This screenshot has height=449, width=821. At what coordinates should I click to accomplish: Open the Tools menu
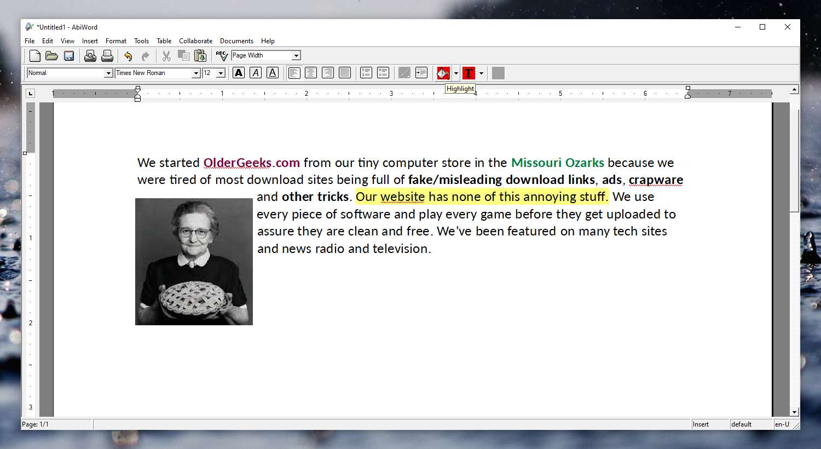point(141,41)
